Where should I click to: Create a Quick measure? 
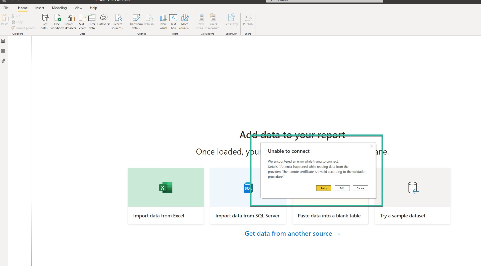(214, 22)
